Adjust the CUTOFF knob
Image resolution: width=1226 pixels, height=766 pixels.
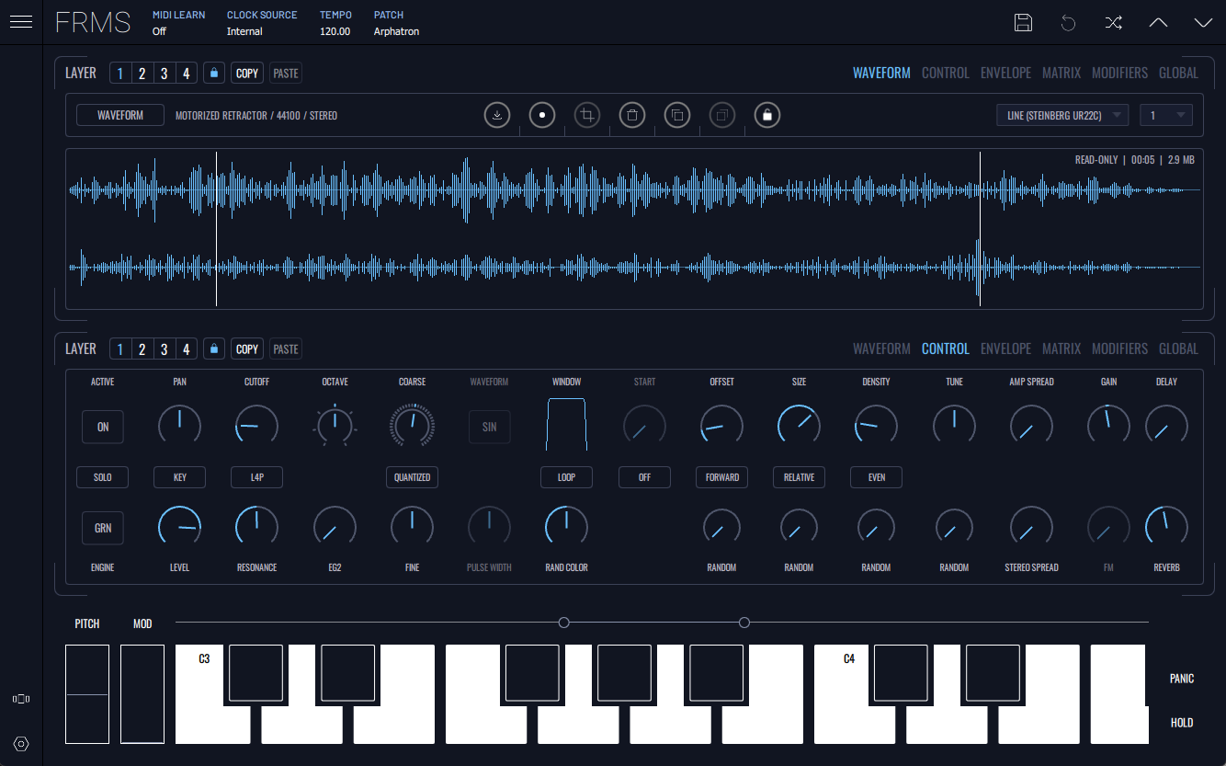(x=257, y=425)
